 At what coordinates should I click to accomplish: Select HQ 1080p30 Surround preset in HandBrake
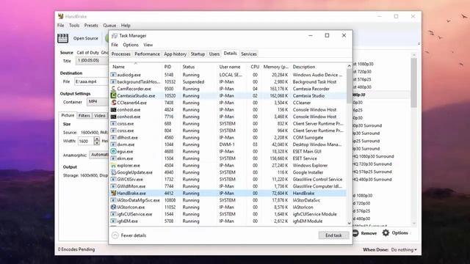[374, 156]
